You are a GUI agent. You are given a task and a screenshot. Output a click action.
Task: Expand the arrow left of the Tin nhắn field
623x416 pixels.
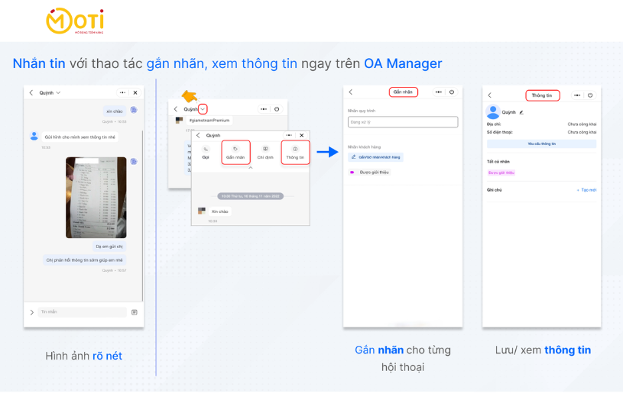31,312
